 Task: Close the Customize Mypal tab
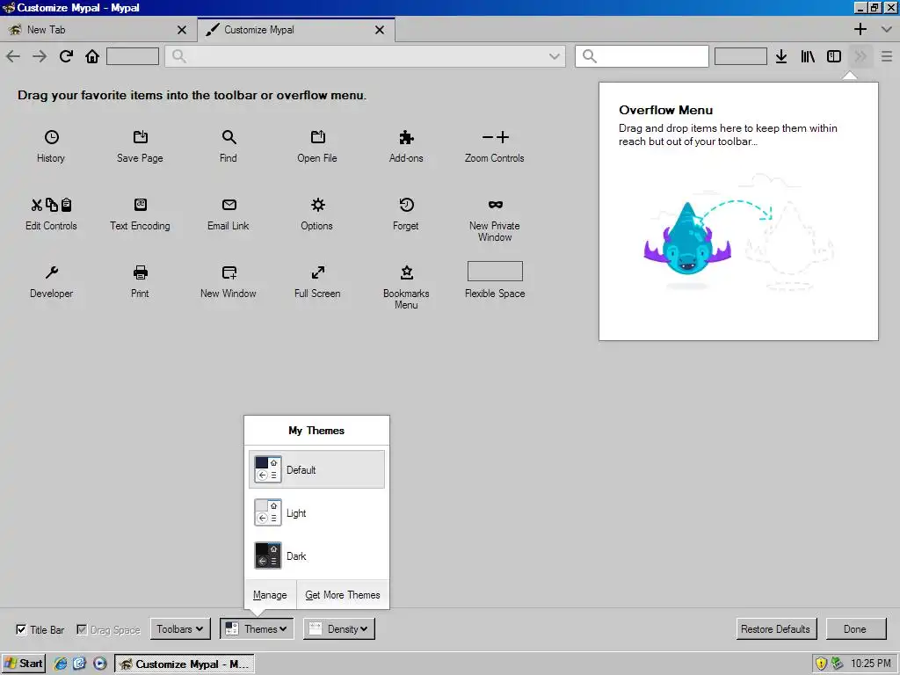tap(380, 30)
